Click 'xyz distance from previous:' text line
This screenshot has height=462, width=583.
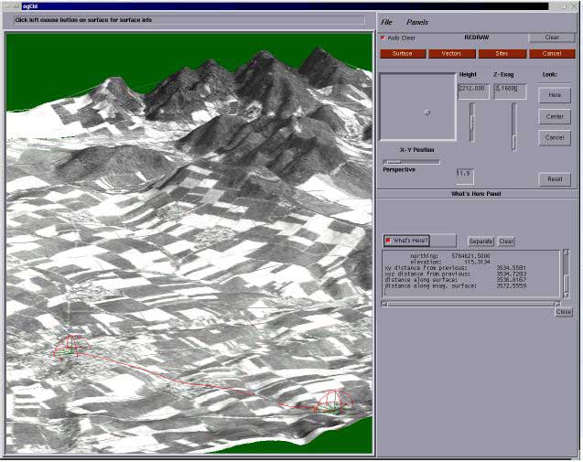[456, 274]
